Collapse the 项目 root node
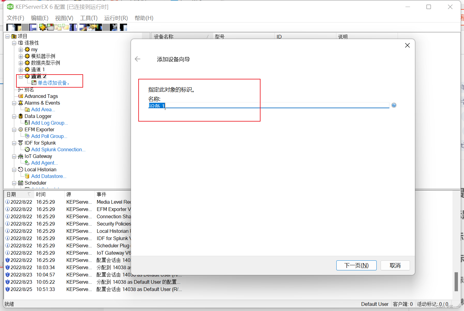Image resolution: width=464 pixels, height=311 pixels. 8,36
